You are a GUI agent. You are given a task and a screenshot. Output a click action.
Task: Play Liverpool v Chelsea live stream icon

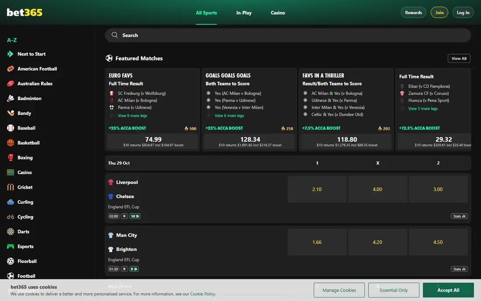pyautogui.click(x=124, y=216)
